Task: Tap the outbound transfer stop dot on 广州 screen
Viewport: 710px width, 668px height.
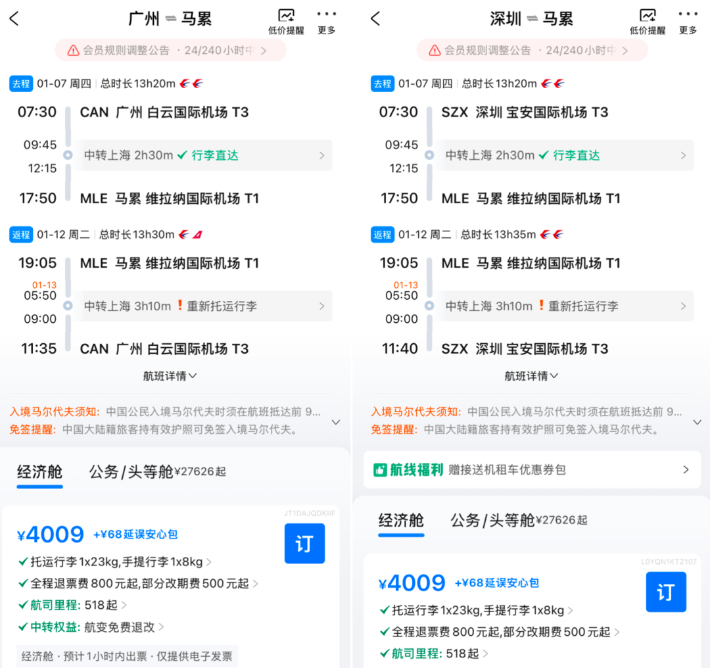Action: [x=68, y=155]
